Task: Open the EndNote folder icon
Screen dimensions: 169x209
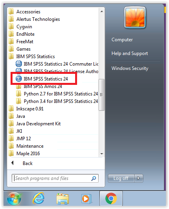Action: (x=11, y=34)
